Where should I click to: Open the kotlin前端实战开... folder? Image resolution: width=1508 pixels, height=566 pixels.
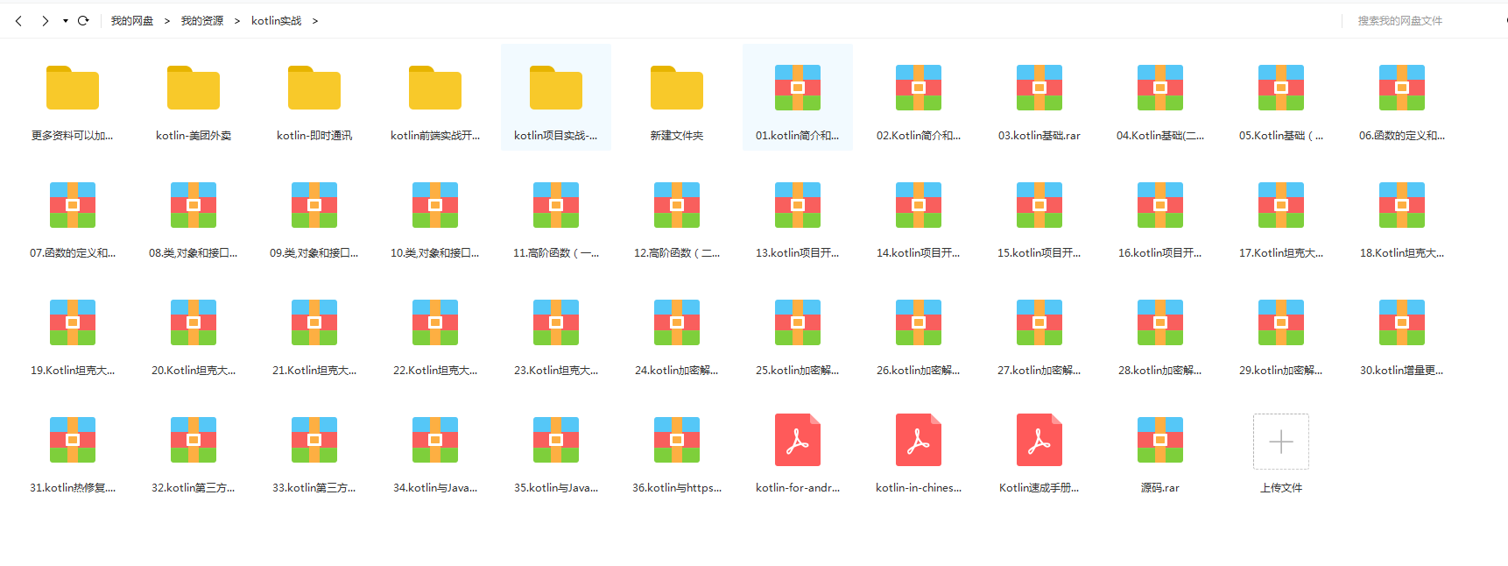click(x=435, y=88)
